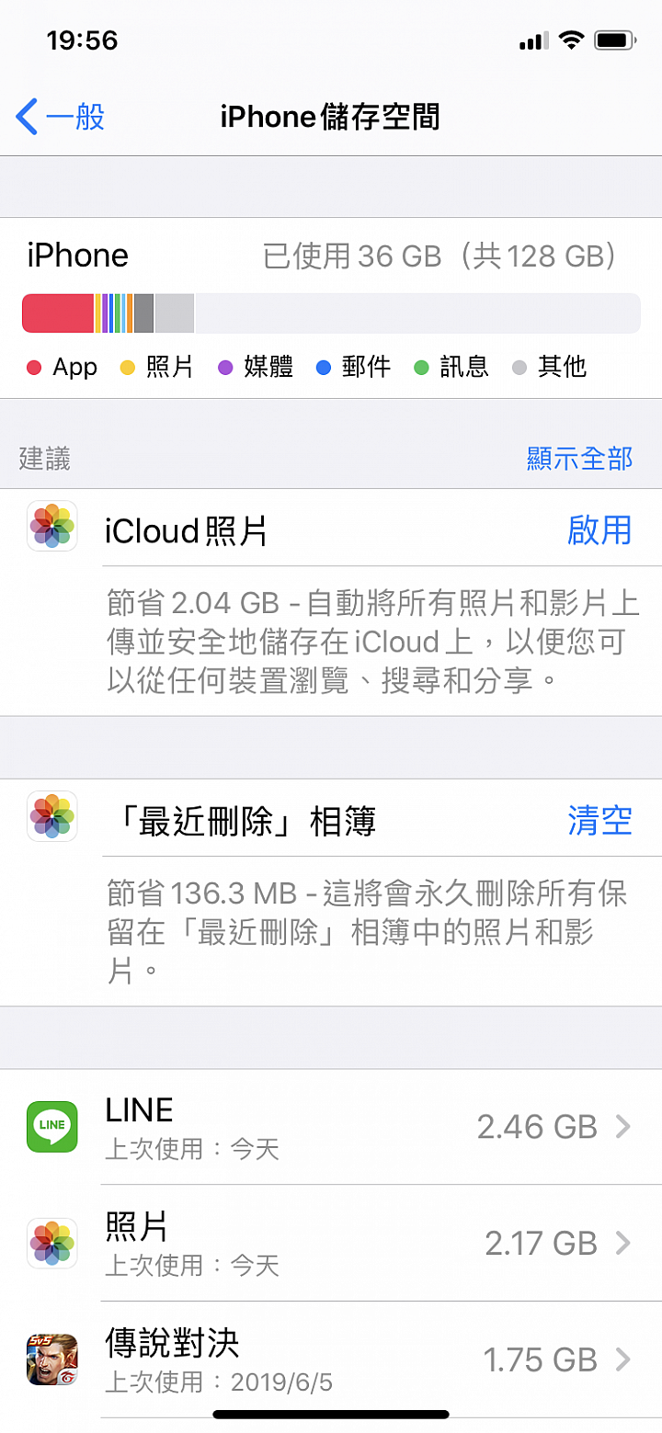Tap the 媒體 purple legend dot

[x=226, y=368]
